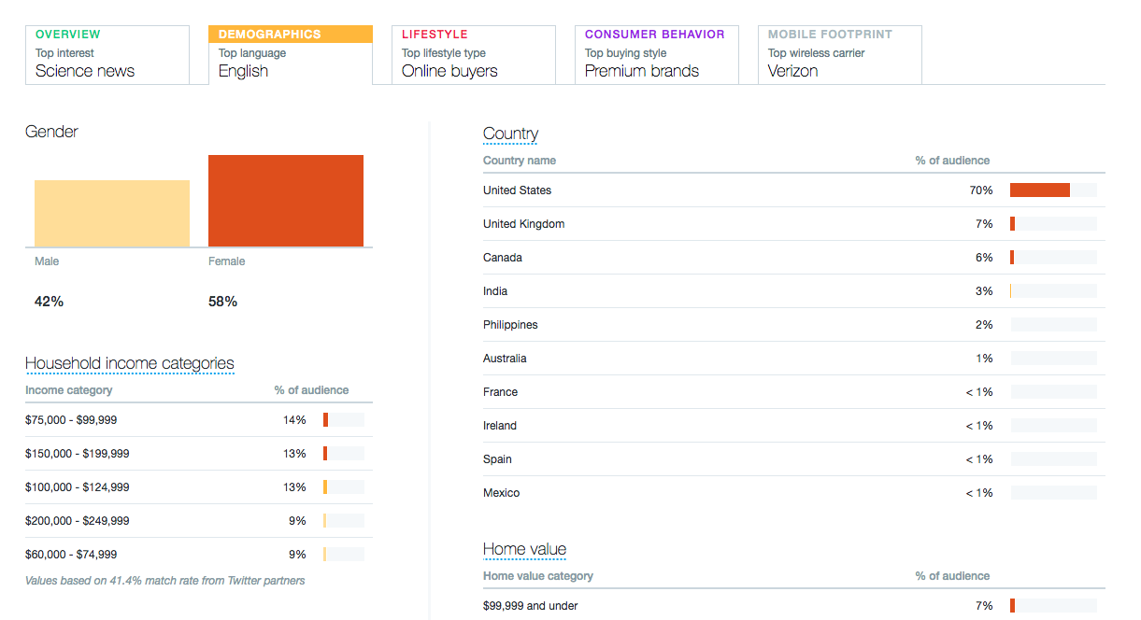The height and width of the screenshot is (620, 1141).
Task: Click the $200,000 - $249,999 income row
Action: click(198, 521)
